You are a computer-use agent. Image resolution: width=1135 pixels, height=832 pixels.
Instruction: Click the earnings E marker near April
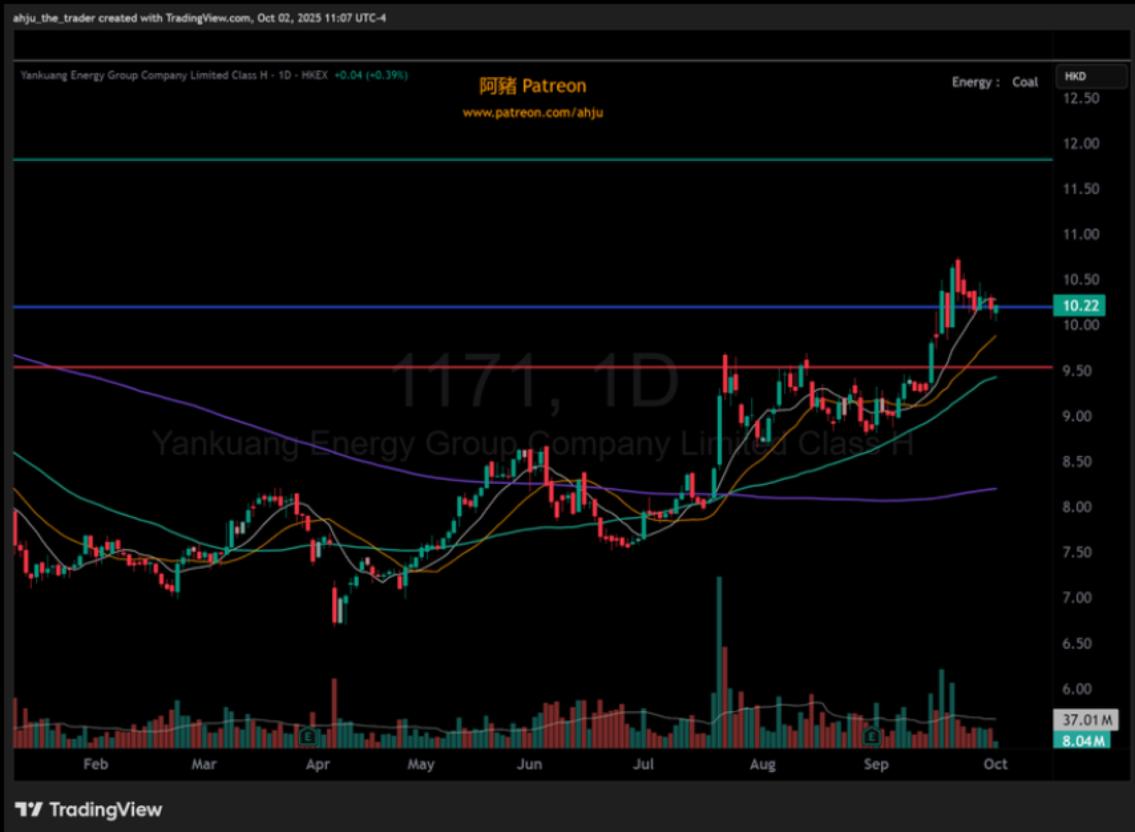[307, 736]
